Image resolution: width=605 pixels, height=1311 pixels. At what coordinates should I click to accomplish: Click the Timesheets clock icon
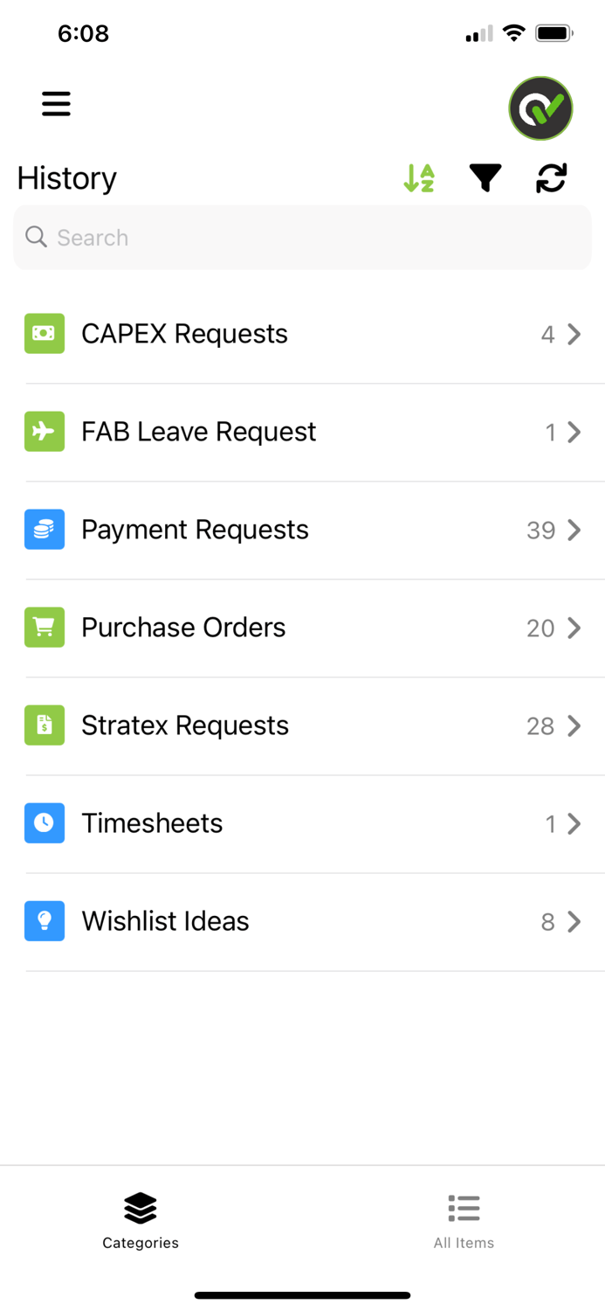click(x=43, y=822)
